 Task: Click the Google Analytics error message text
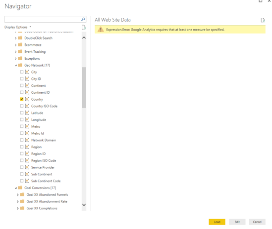point(165,30)
